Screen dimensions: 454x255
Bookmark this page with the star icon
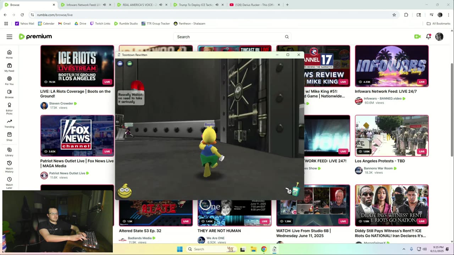tap(394, 15)
